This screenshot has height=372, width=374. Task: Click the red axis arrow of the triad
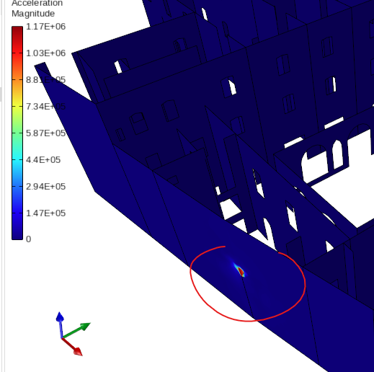(x=73, y=347)
